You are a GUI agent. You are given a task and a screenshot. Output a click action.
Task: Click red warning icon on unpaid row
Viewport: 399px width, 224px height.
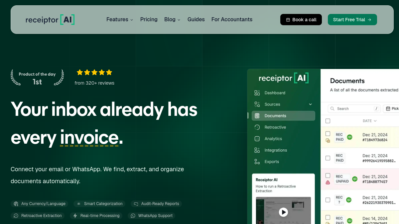328,183
